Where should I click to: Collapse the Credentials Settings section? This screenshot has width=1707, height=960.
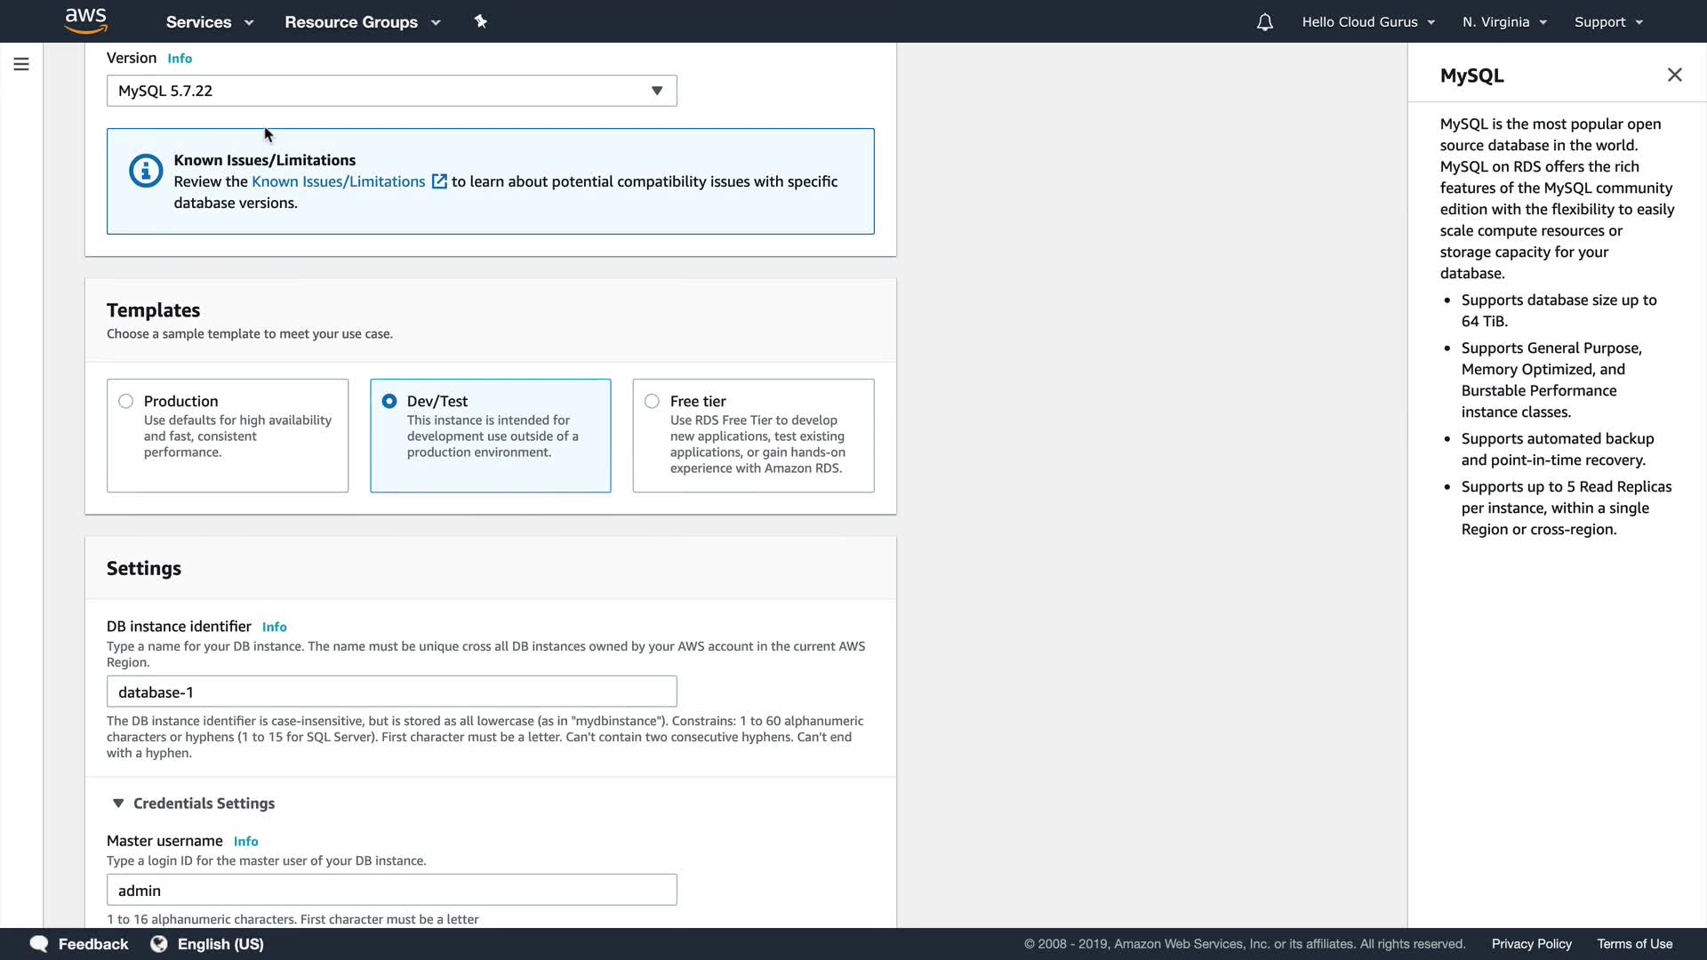click(x=118, y=804)
